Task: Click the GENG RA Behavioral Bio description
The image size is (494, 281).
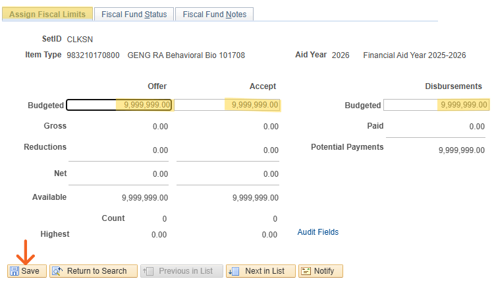Action: tap(186, 55)
